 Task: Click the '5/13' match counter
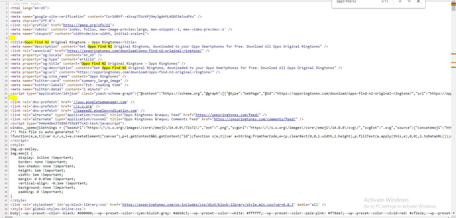(385, 2)
